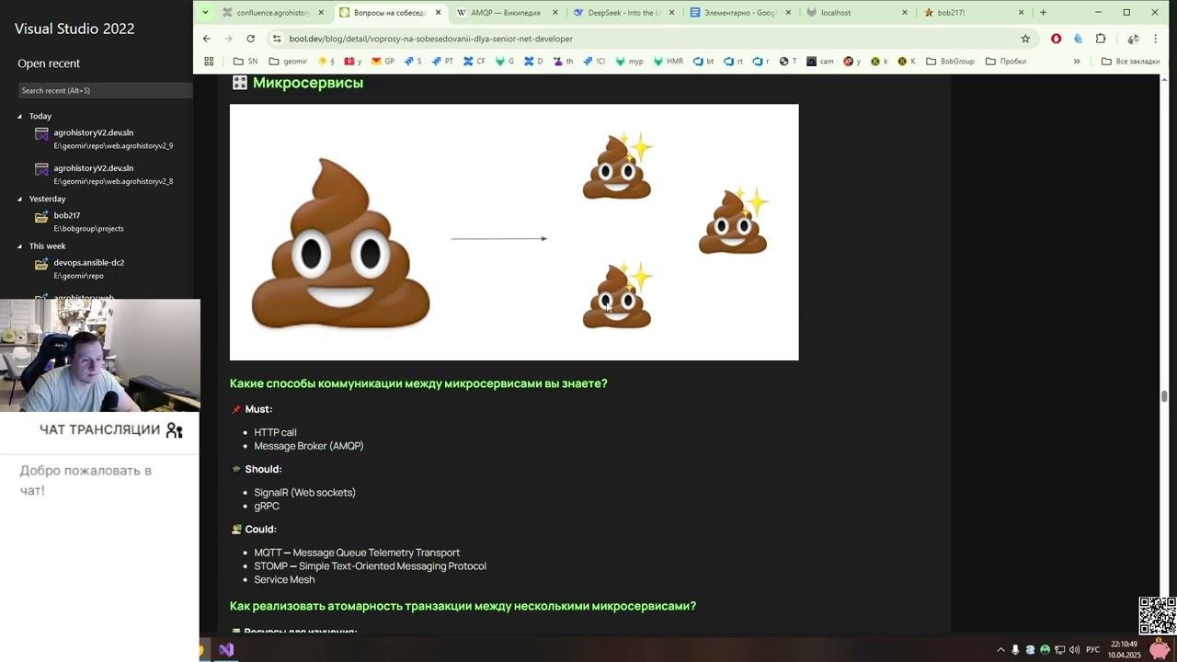Open the CF Confluence bookmark

pyautogui.click(x=474, y=61)
